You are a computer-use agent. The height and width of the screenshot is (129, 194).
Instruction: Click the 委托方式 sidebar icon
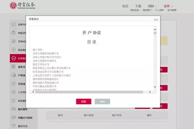pos(14,126)
